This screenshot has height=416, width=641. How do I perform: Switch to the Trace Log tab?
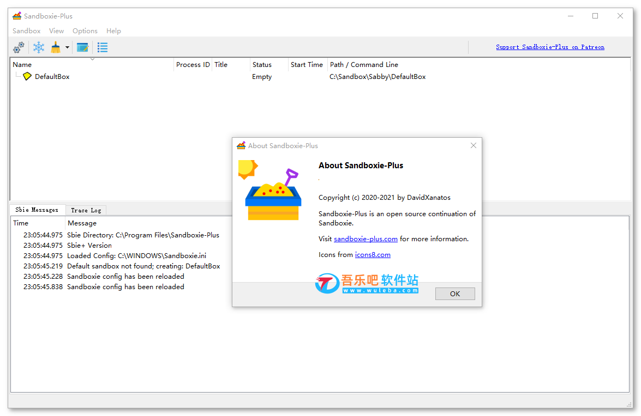point(86,210)
